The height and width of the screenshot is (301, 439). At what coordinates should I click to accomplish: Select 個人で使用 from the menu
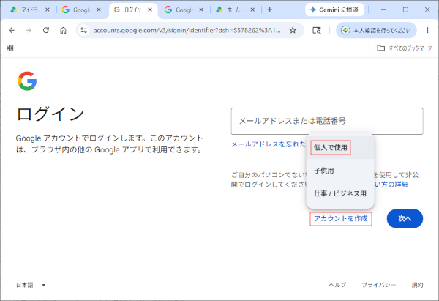340,147
